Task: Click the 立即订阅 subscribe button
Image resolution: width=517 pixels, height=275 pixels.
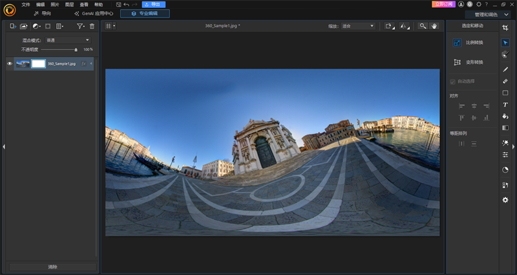Action: coord(443,4)
